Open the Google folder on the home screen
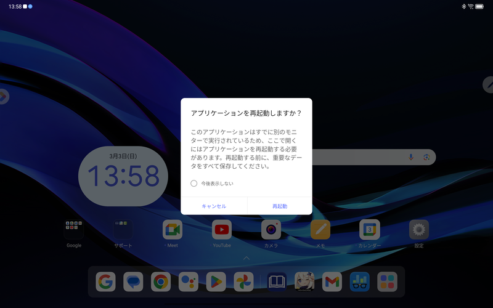The width and height of the screenshot is (493, 308). pos(74,230)
